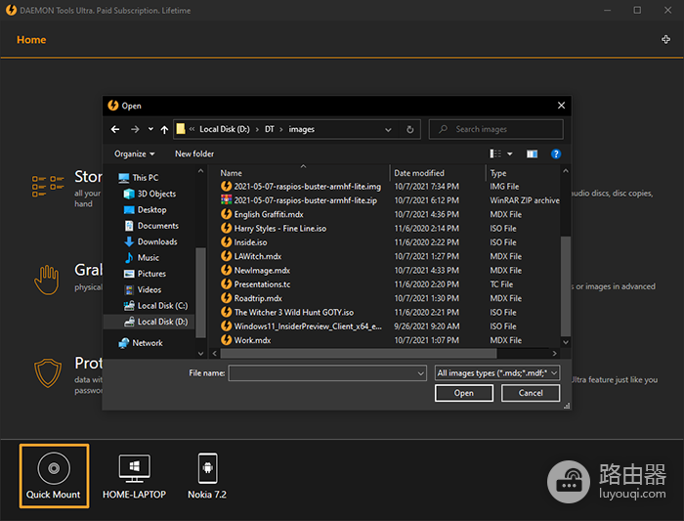Select Work.mdx file
Image resolution: width=684 pixels, height=521 pixels.
click(245, 340)
